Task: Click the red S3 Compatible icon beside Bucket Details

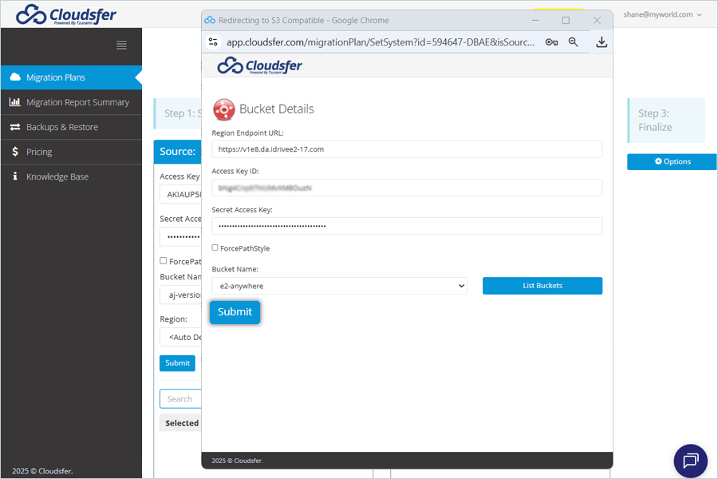Action: click(224, 109)
